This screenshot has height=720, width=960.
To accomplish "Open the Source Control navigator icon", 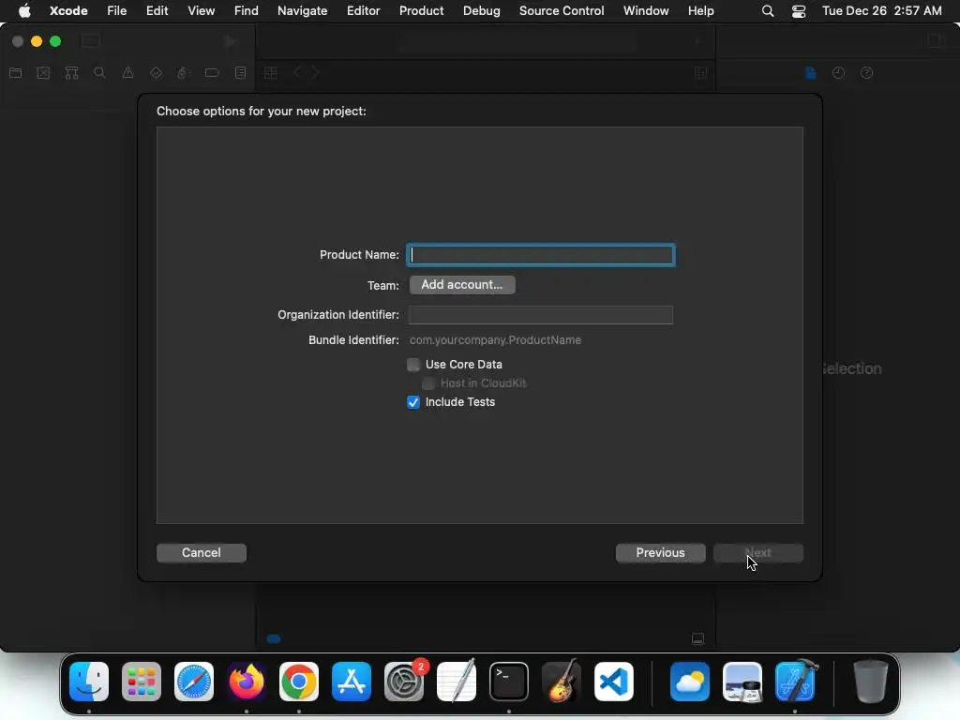I will coord(43,73).
